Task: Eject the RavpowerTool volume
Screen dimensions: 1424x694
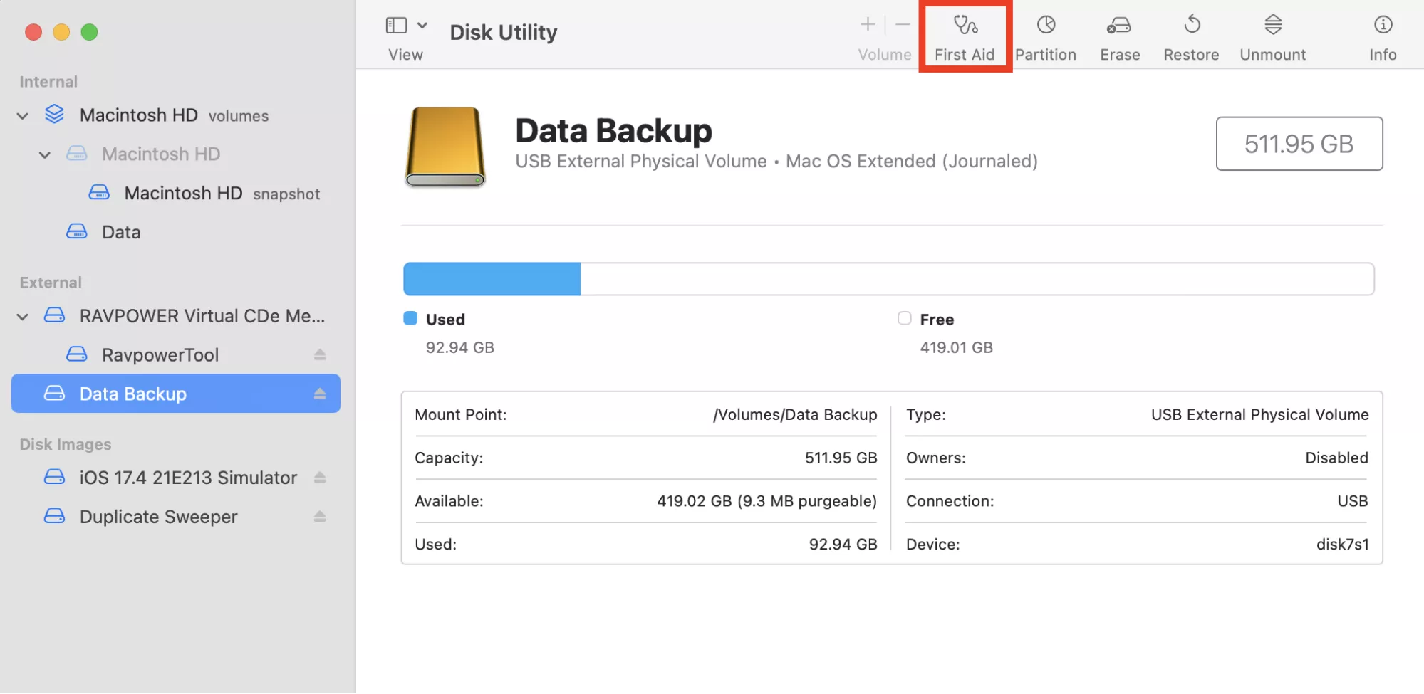Action: pyautogui.click(x=320, y=354)
